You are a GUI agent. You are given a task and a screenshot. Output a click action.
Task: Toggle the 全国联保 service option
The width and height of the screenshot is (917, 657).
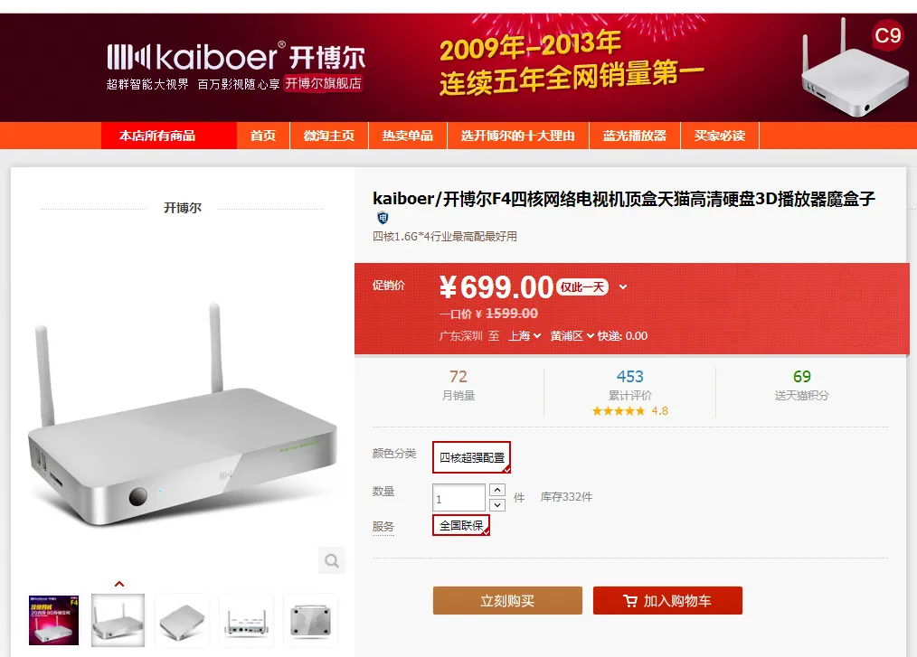(x=461, y=525)
